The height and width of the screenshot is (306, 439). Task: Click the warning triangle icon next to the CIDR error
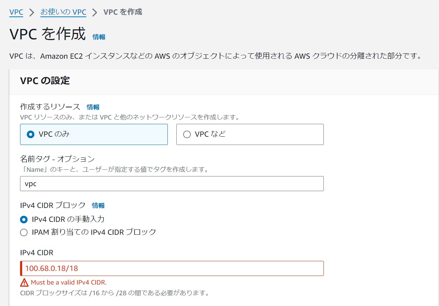tap(24, 282)
